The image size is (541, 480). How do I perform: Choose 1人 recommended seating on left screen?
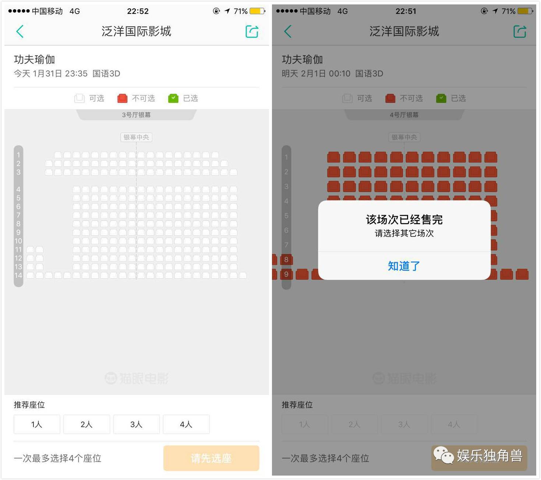[37, 424]
